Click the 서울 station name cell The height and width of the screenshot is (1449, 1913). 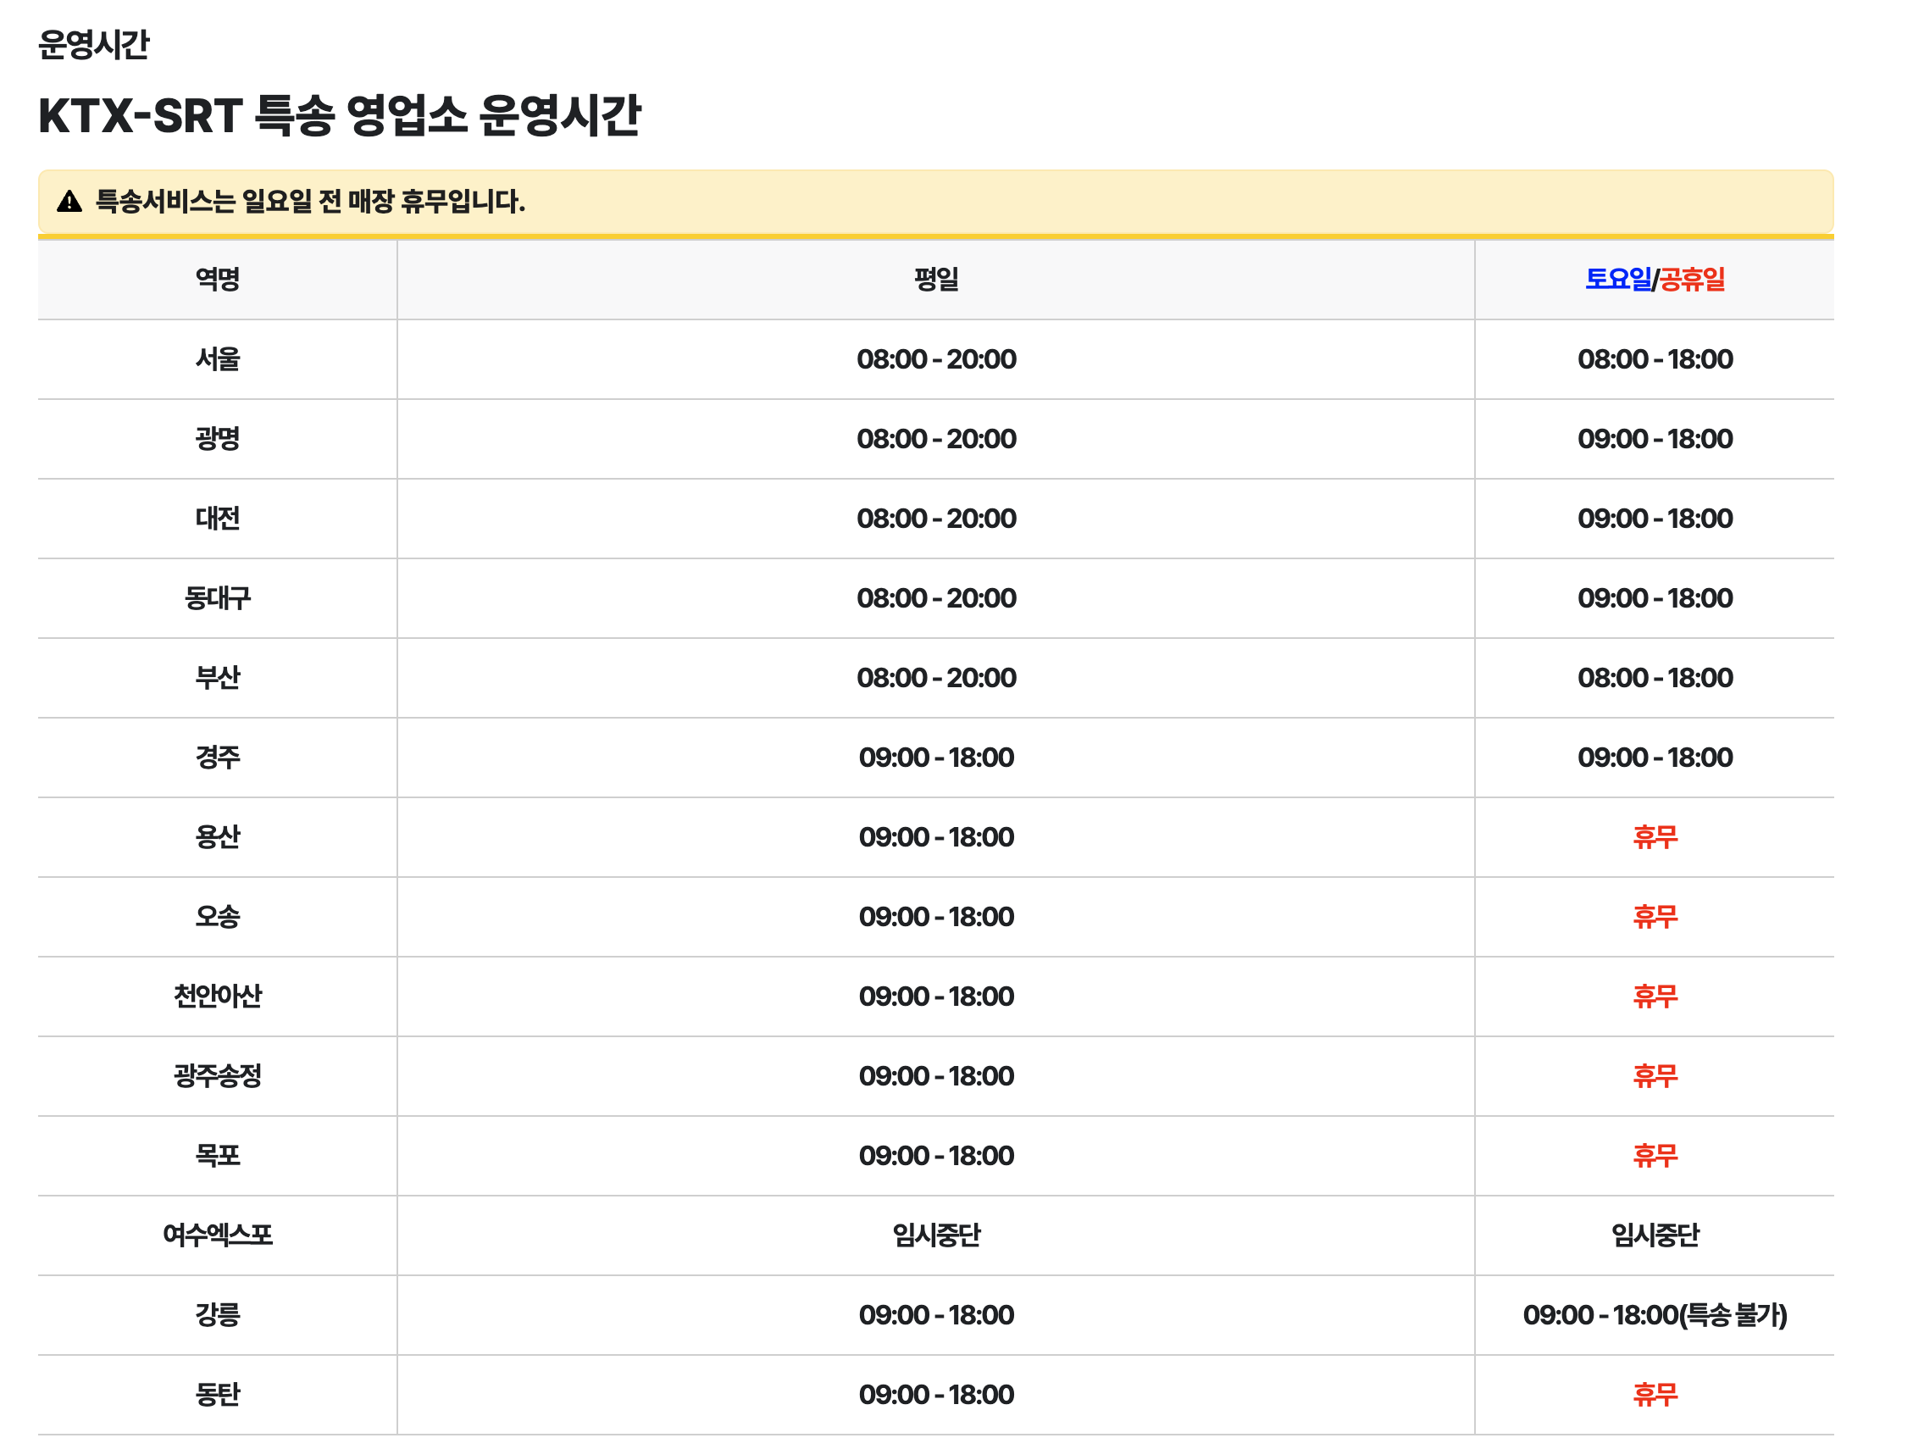click(x=218, y=359)
